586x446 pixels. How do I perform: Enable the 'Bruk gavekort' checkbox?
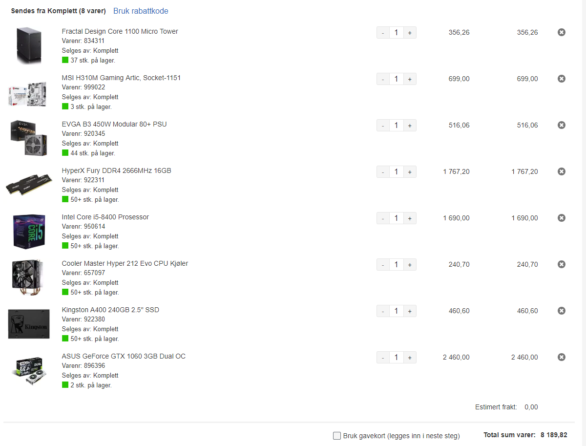click(337, 436)
